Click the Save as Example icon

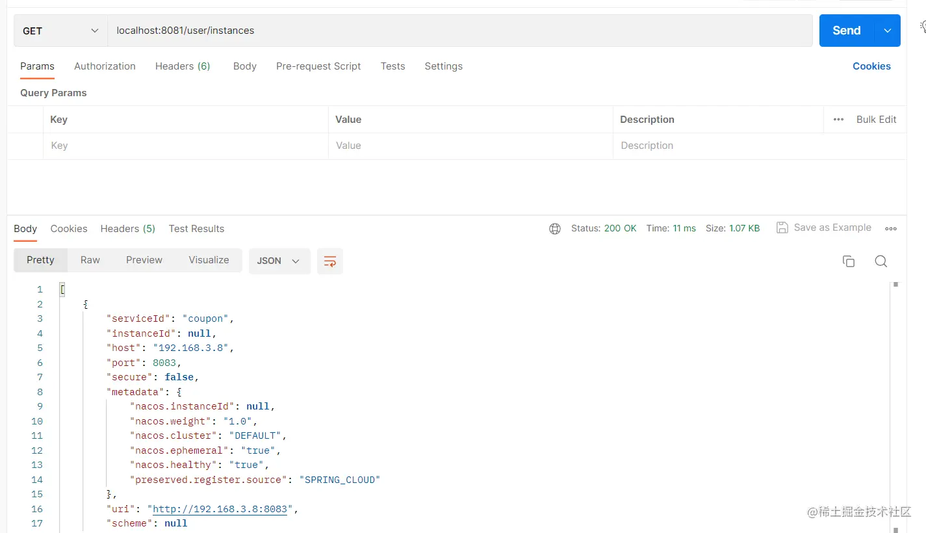click(782, 227)
